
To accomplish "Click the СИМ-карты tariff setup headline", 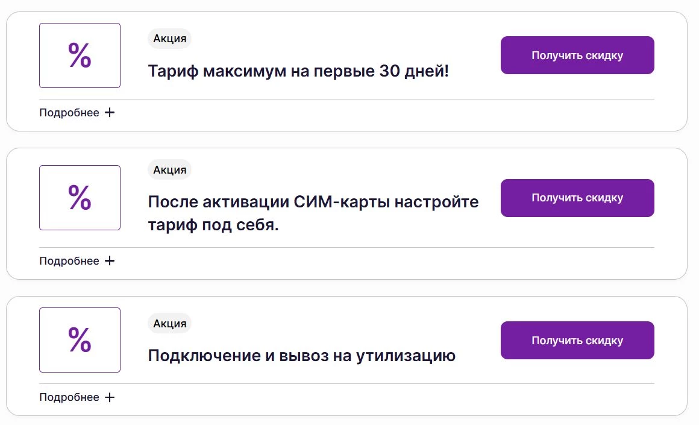I will click(313, 212).
